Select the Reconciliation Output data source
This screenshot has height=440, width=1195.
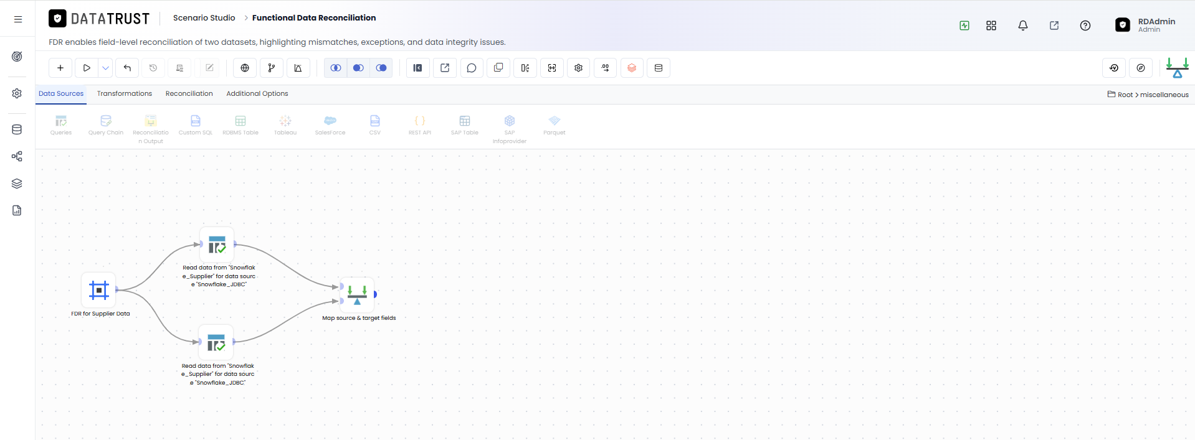pyautogui.click(x=151, y=129)
